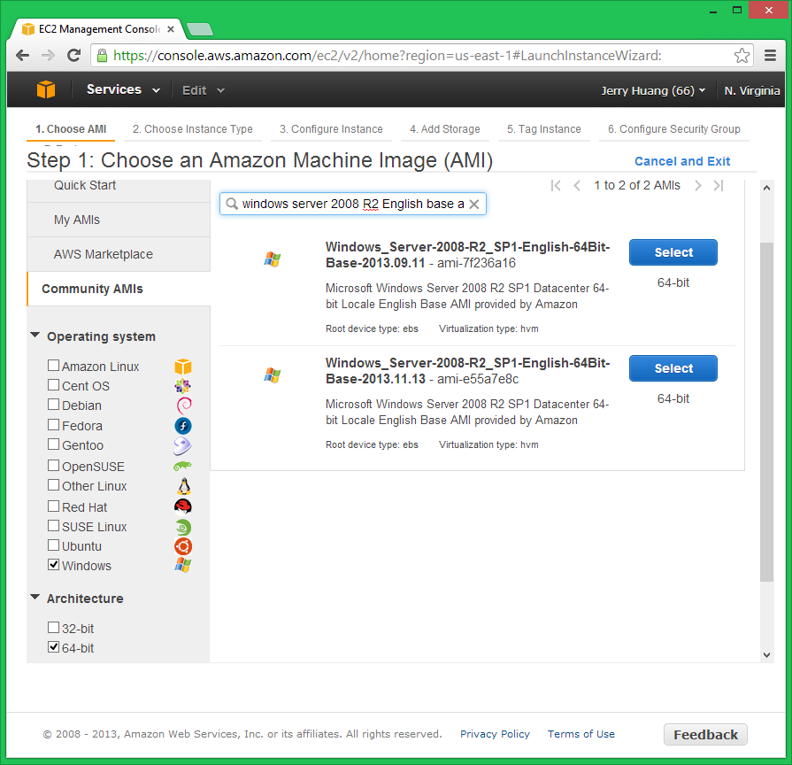Viewport: 792px width, 765px height.
Task: Click the scrollbar down arrow
Action: click(766, 655)
